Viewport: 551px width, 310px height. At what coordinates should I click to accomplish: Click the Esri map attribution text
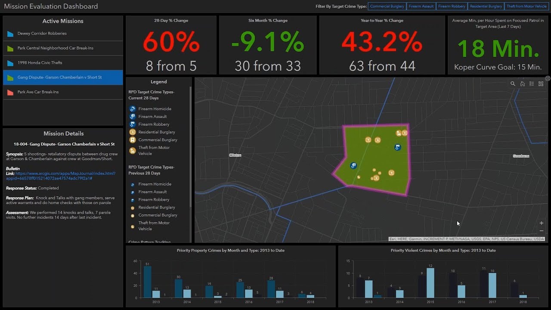[x=467, y=239]
